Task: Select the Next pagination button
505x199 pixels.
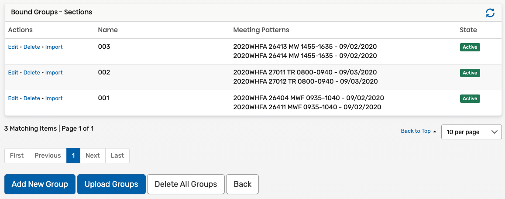Action: tap(93, 155)
